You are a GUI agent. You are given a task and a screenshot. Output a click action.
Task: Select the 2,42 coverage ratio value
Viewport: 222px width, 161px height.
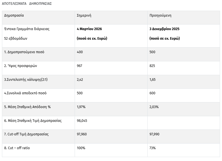pos(80,79)
